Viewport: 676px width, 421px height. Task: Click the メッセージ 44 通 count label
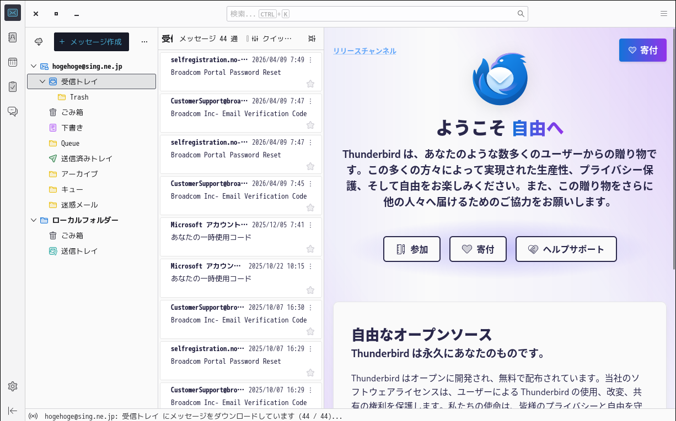(208, 39)
